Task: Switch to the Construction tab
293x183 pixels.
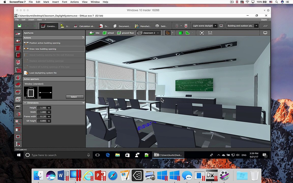Action: (x=49, y=26)
